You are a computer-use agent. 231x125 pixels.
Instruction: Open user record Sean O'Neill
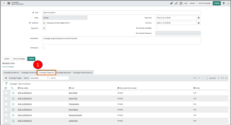point(73,93)
